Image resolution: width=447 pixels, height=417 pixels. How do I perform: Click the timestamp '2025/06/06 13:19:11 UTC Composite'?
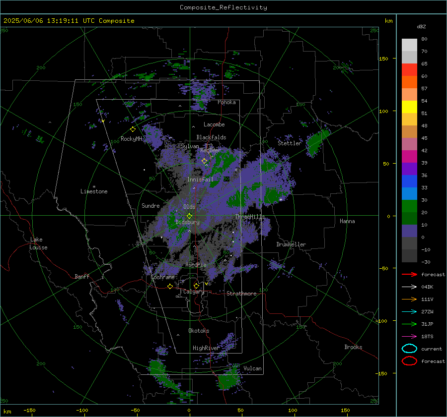[x=69, y=21]
